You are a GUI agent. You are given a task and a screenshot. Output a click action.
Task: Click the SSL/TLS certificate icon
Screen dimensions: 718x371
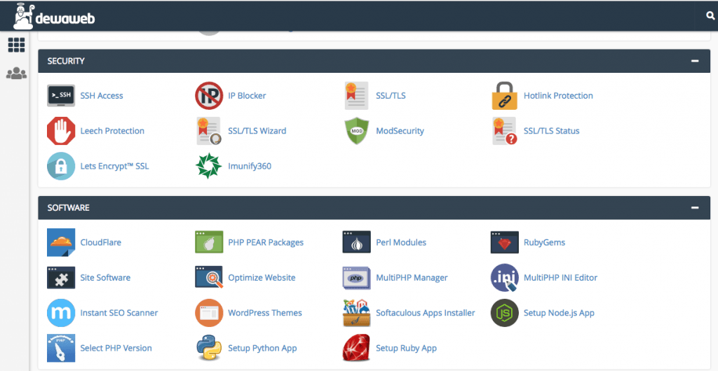(x=357, y=95)
